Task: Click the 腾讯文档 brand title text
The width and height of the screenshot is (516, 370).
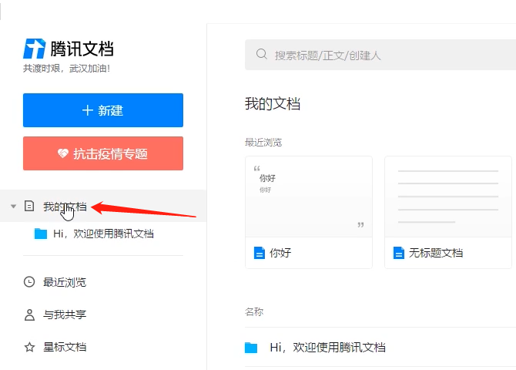Action: pyautogui.click(x=82, y=49)
